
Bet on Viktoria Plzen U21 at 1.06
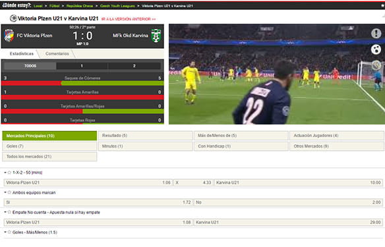[x=88, y=182]
